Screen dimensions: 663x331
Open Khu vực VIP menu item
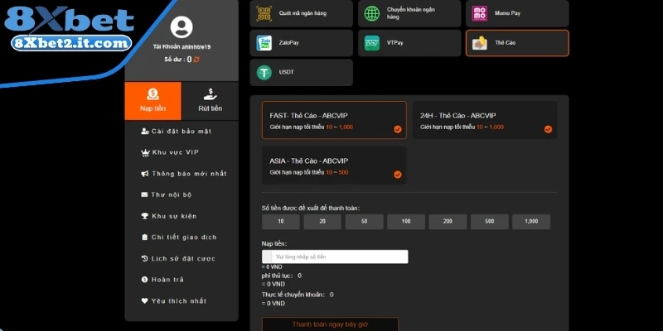coord(170,152)
